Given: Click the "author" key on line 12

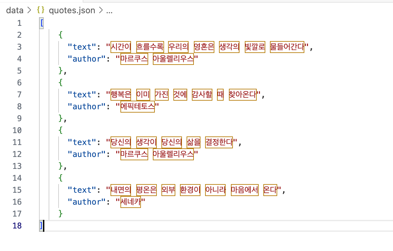Looking at the screenshot, I should pyautogui.click(x=87, y=154).
